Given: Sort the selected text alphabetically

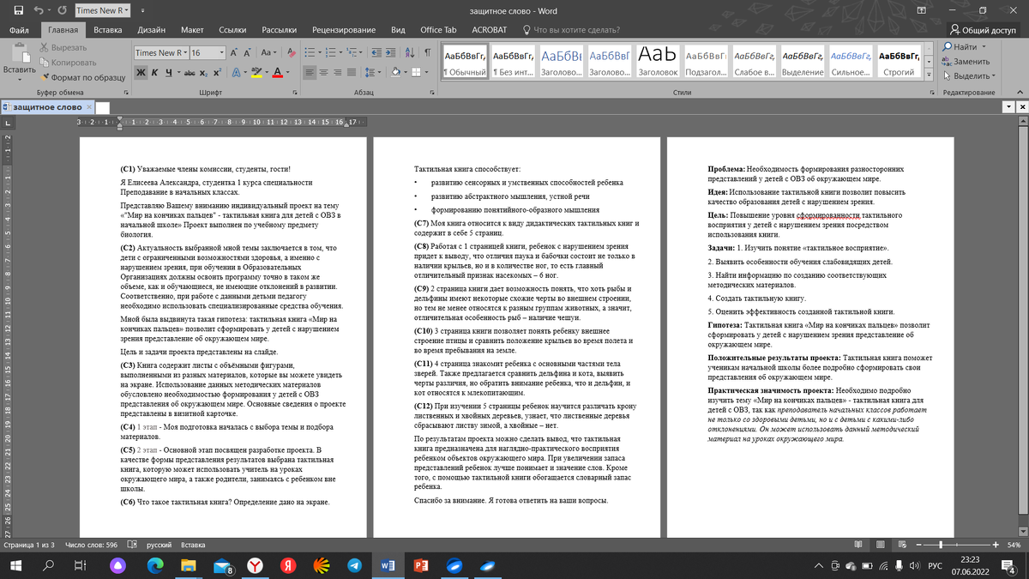Looking at the screenshot, I should coord(412,52).
